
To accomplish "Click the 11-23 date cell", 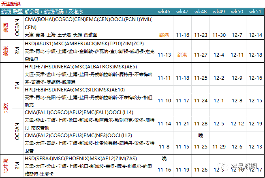I will coord(201,35).
